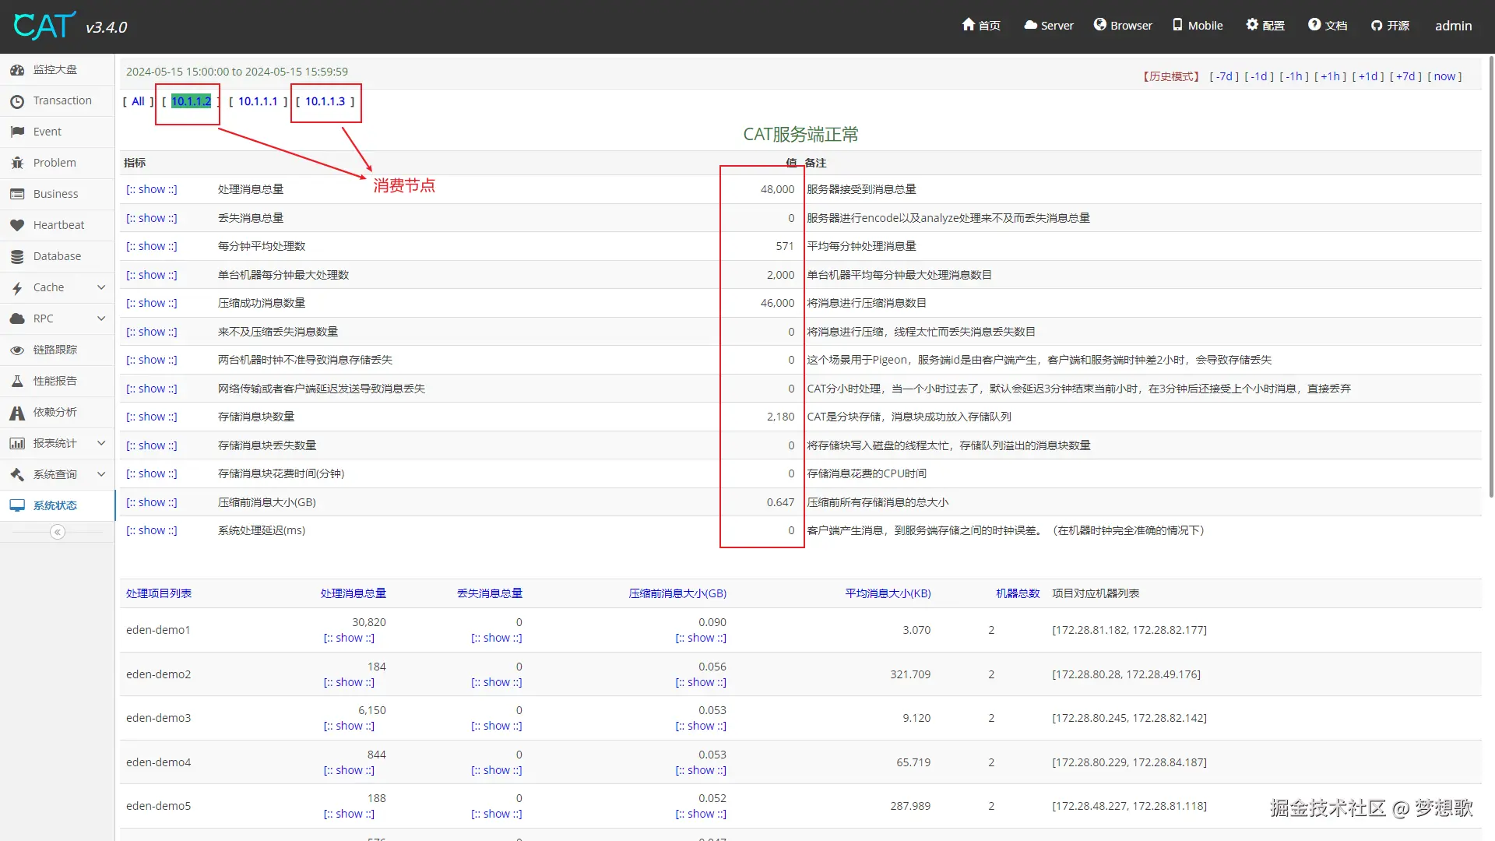Viewport: 1495px width, 841px height.
Task: Expand the 报表统计 submenu chevron
Action: pos(101,443)
